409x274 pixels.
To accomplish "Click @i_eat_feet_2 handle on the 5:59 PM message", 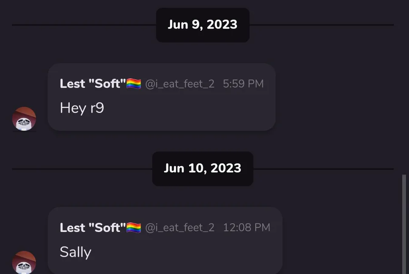I will [x=180, y=84].
